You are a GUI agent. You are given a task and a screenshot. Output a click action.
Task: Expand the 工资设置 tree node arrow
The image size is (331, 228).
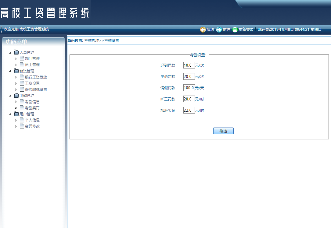[16, 83]
